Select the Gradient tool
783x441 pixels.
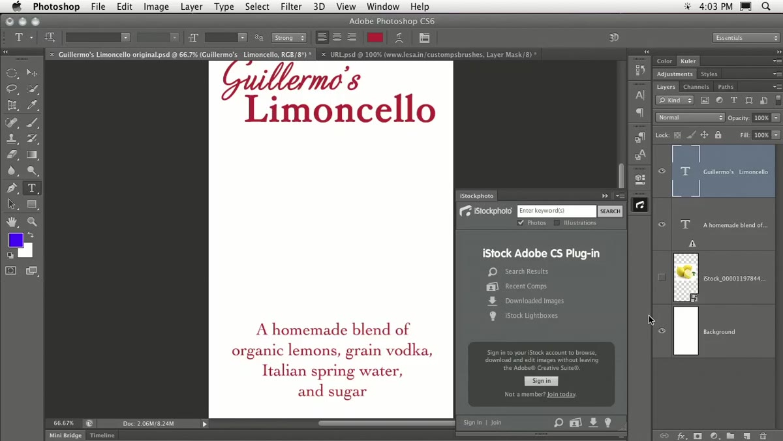tap(32, 155)
